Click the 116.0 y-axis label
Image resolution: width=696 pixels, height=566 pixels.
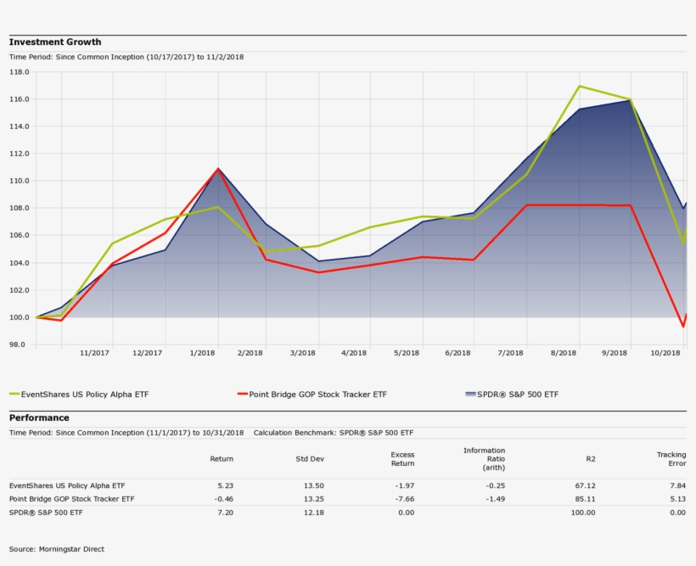tap(19, 99)
